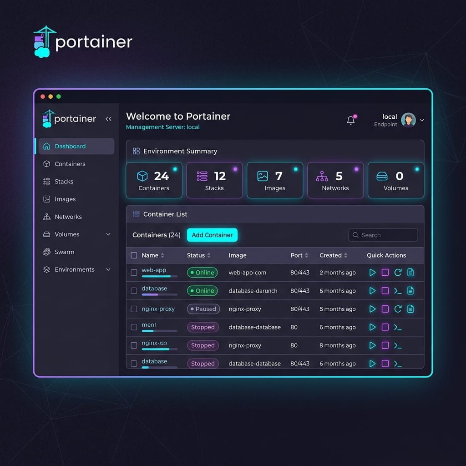Screen dimensions: 466x466
Task: Open console for the 8 months ago row
Action: (398, 345)
